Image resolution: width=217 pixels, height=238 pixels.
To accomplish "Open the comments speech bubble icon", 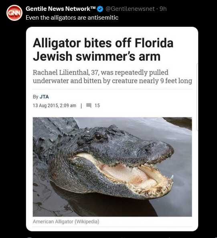I will [x=89, y=105].
